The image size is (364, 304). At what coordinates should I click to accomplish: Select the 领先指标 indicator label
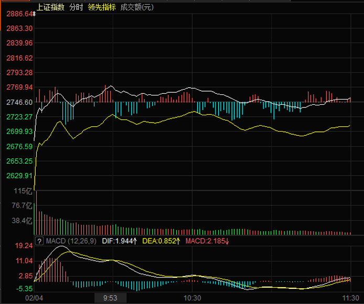(102, 7)
